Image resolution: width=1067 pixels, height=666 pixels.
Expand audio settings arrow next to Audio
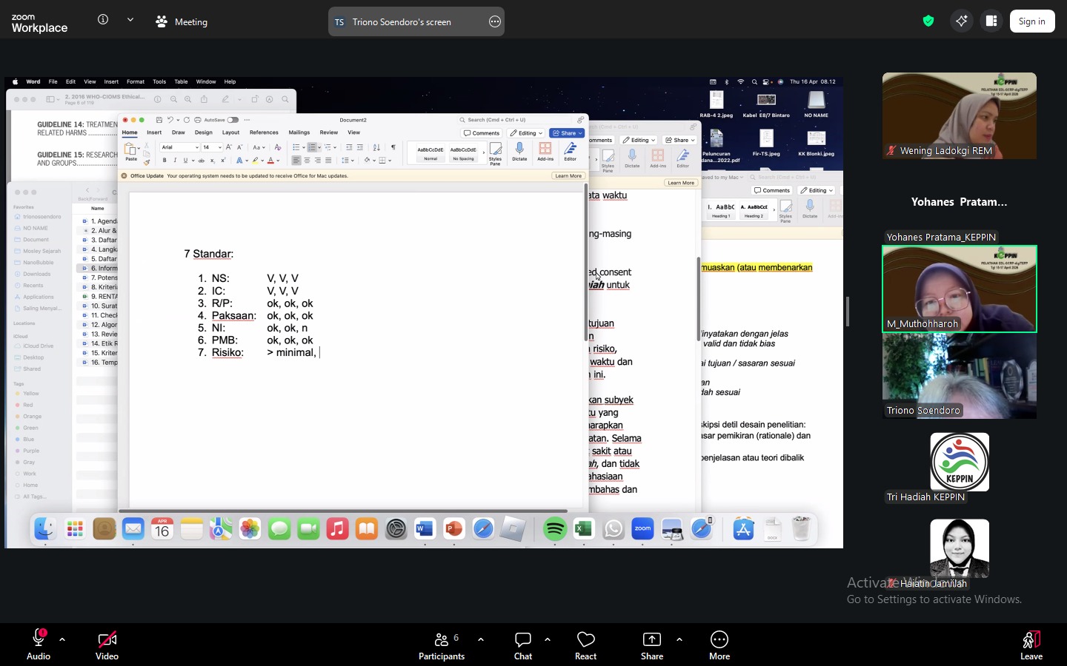click(x=62, y=639)
